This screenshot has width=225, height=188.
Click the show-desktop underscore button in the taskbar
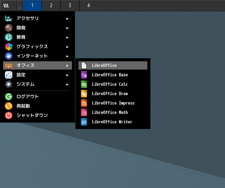pyautogui.click(x=20, y=6)
